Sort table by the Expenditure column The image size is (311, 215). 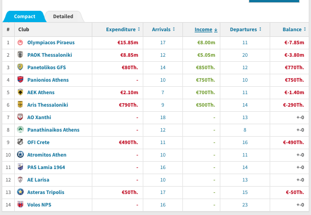[x=123, y=29]
